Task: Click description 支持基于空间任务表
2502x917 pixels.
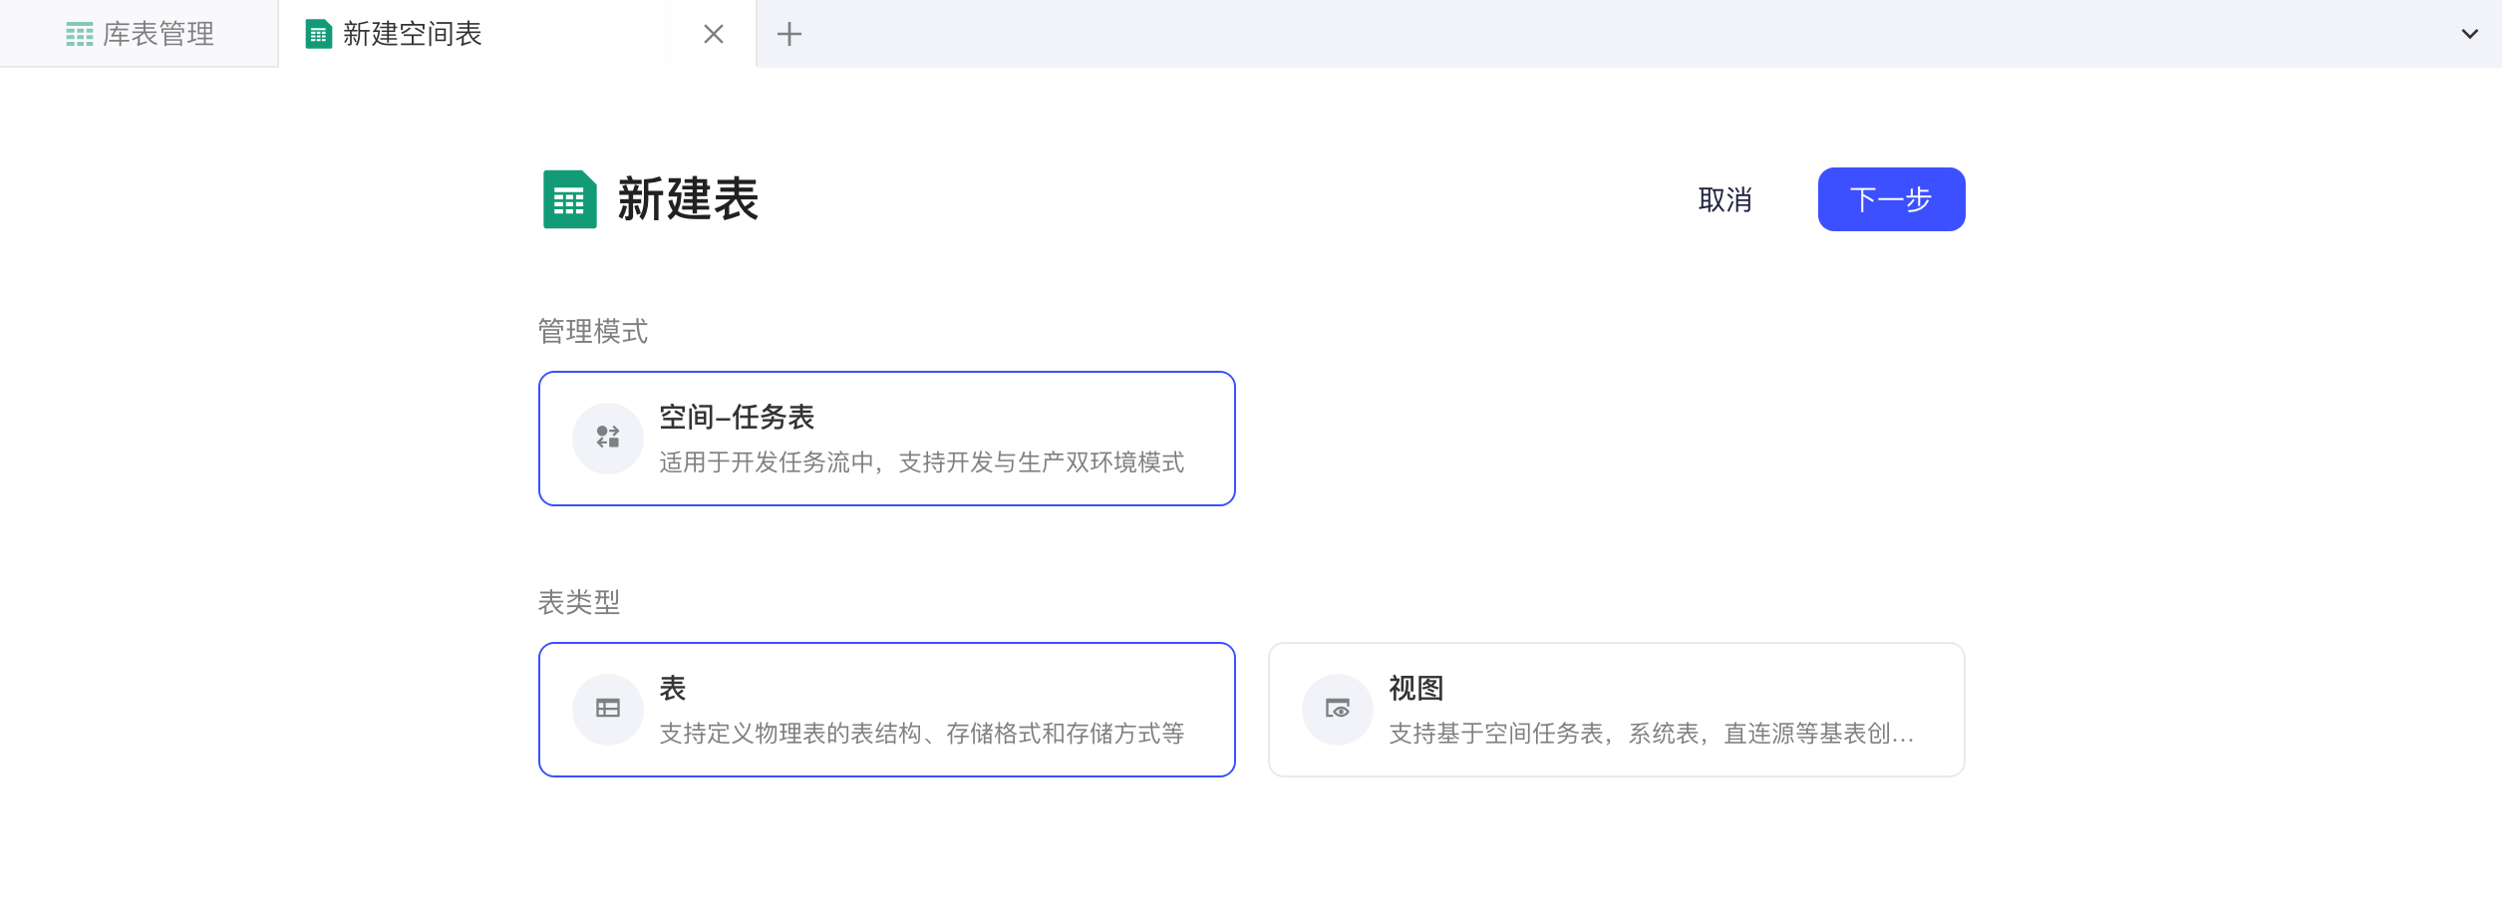Action: point(1652,734)
